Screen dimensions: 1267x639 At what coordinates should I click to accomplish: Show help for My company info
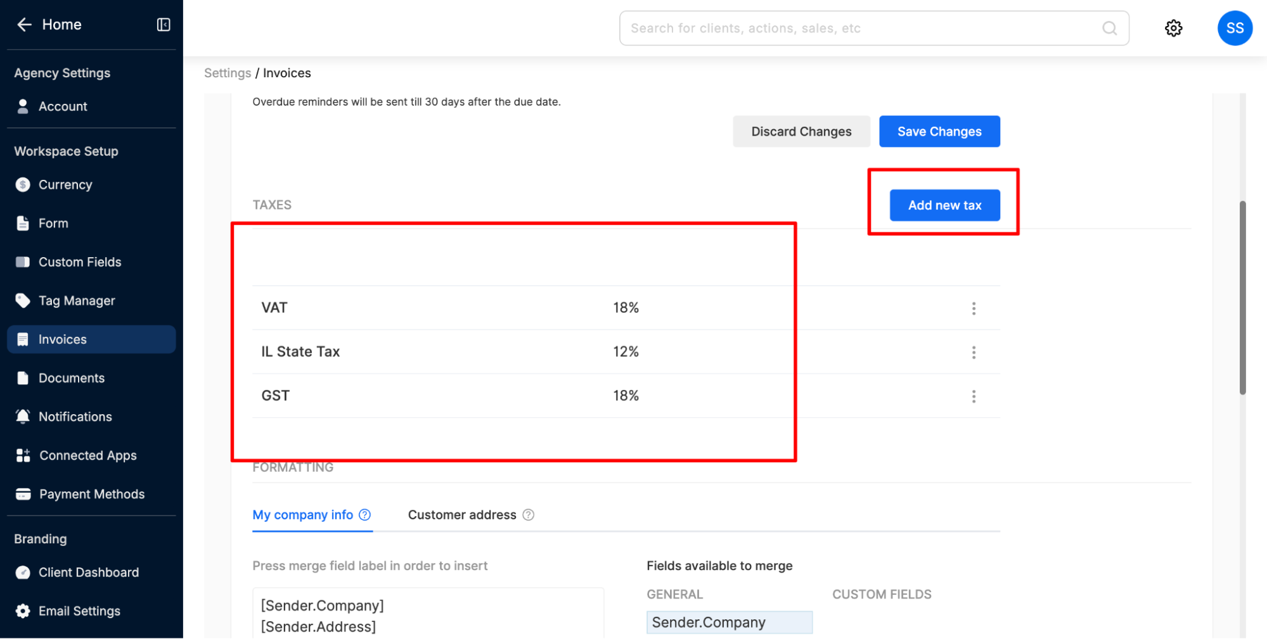pos(365,515)
